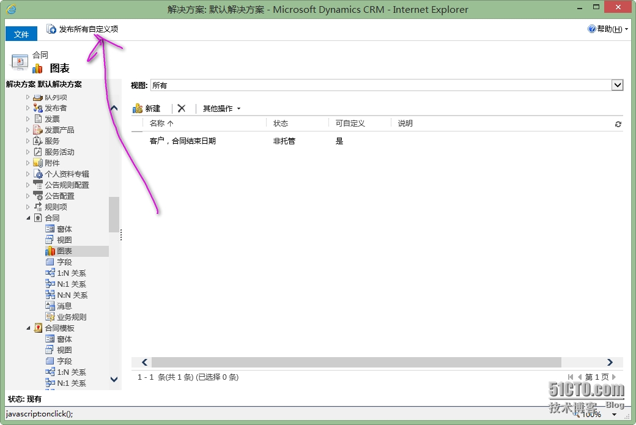Select the 发布者 entity icon
636x425 pixels.
[x=38, y=108]
